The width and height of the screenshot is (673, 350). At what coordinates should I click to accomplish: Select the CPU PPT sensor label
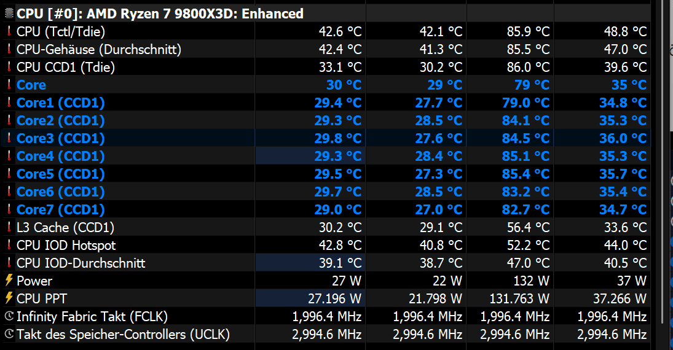pyautogui.click(x=42, y=298)
